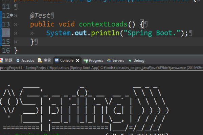Click line number 16 in the gutter
The width and height of the screenshot is (203, 135).
point(6,50)
